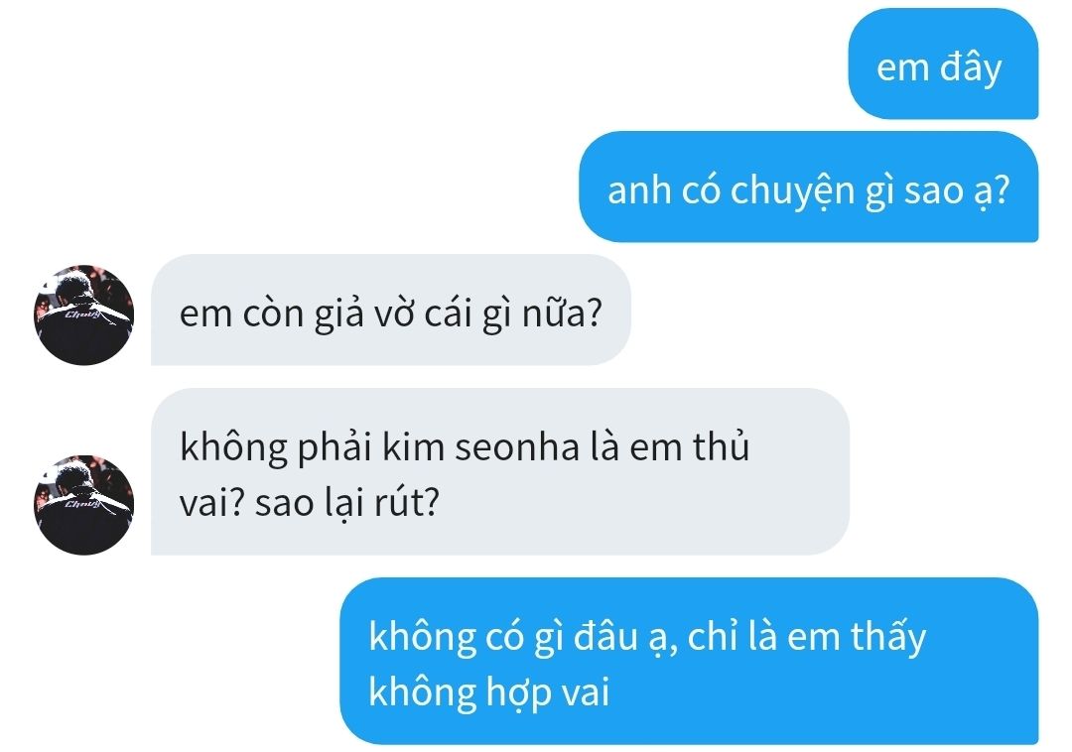Click the phrase "chỉ là em thấy" in the blue bubble

click(807, 636)
